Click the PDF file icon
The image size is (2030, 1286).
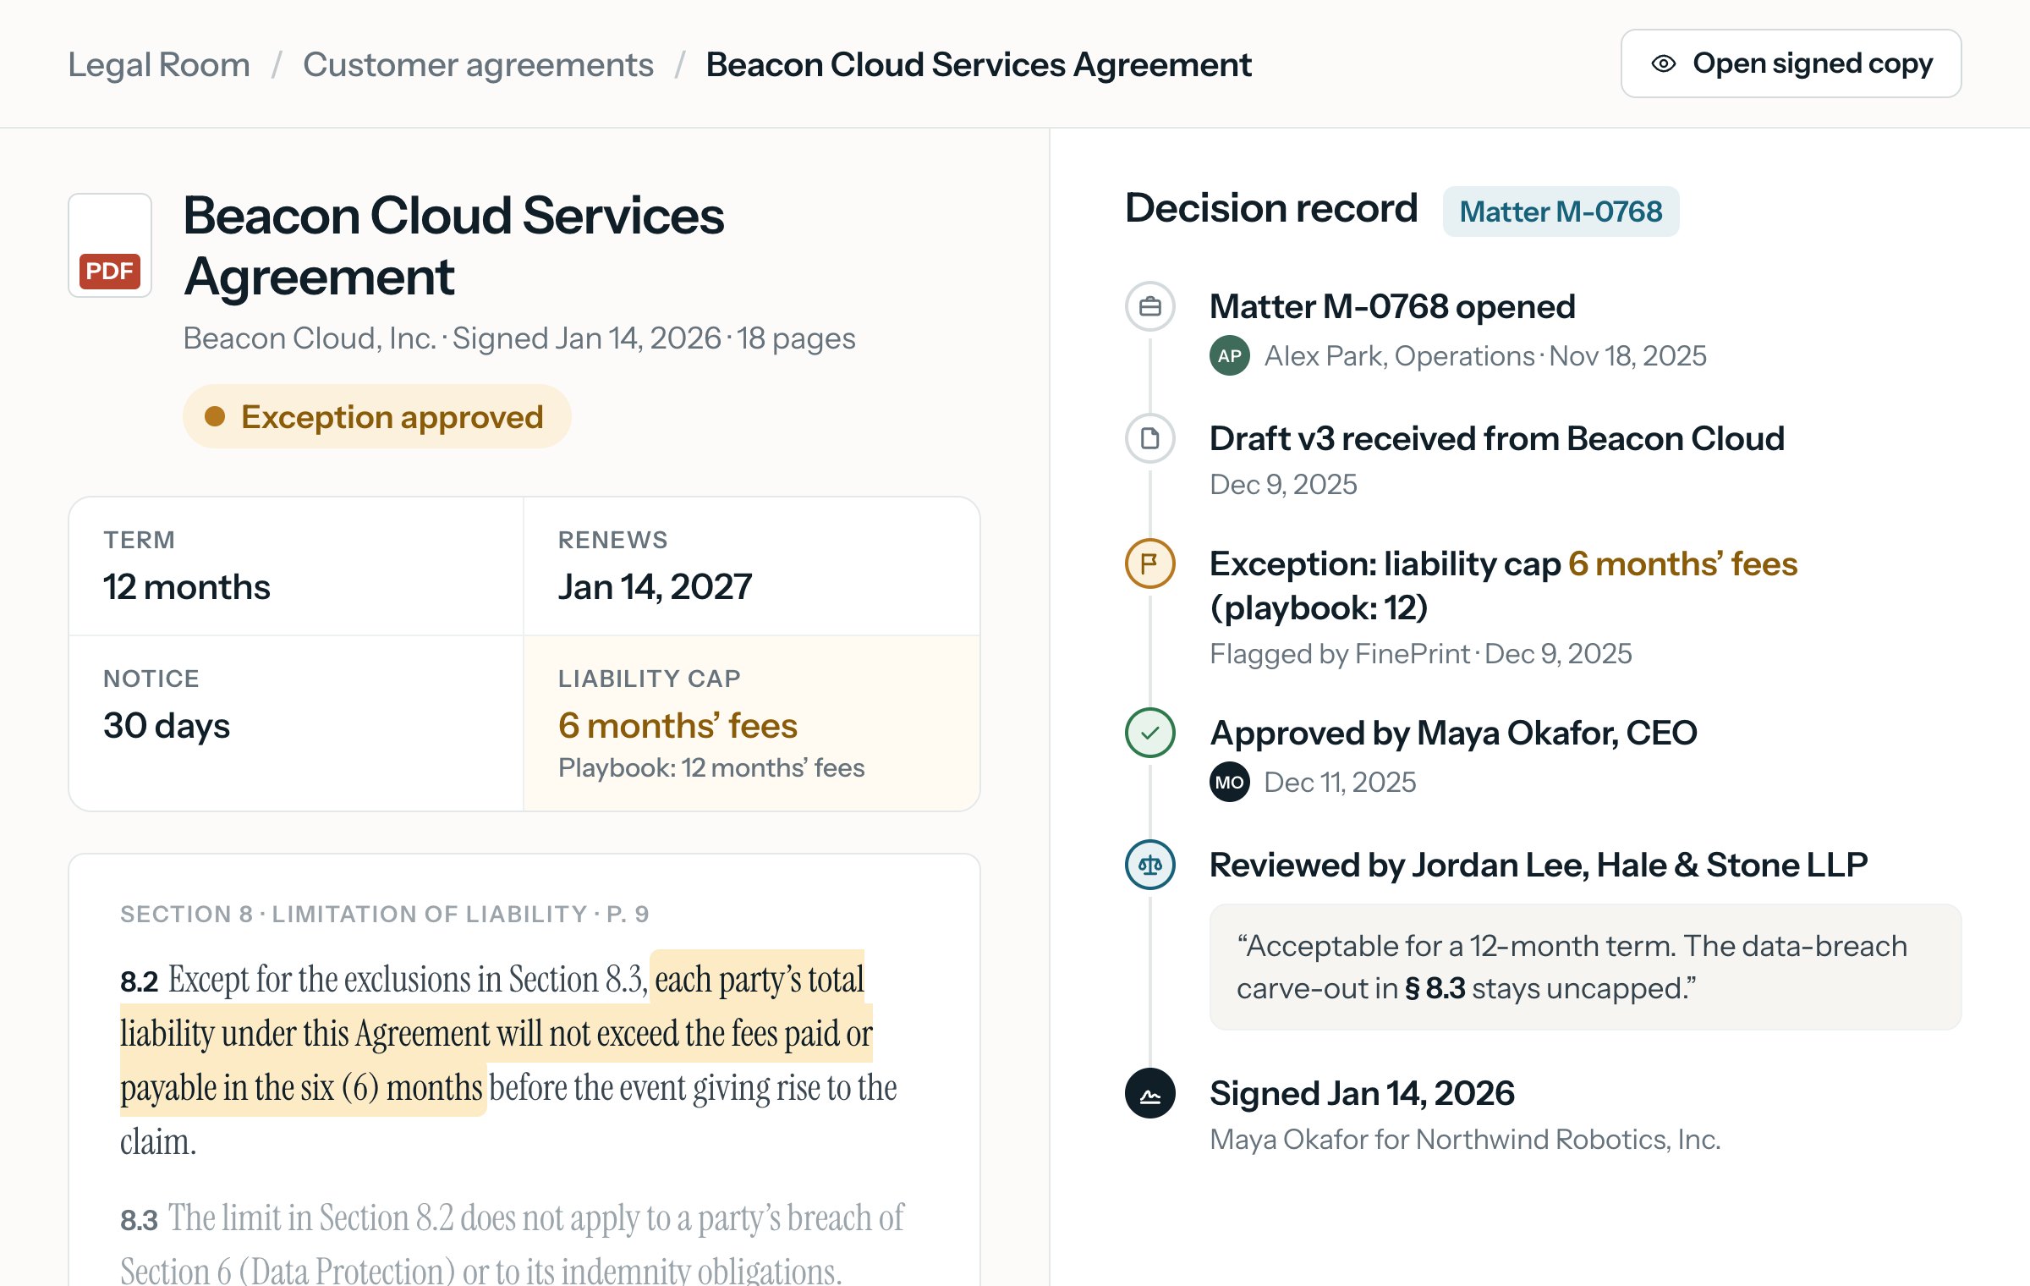click(110, 245)
